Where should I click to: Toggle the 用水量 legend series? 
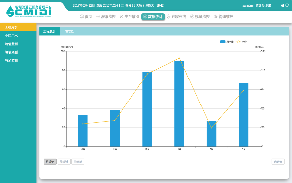tap(227, 42)
